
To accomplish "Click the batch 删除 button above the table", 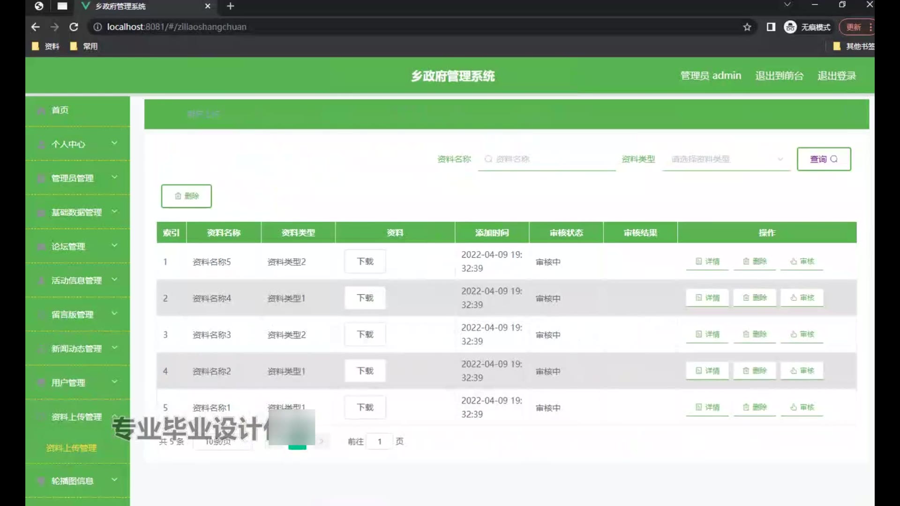I will [x=187, y=196].
